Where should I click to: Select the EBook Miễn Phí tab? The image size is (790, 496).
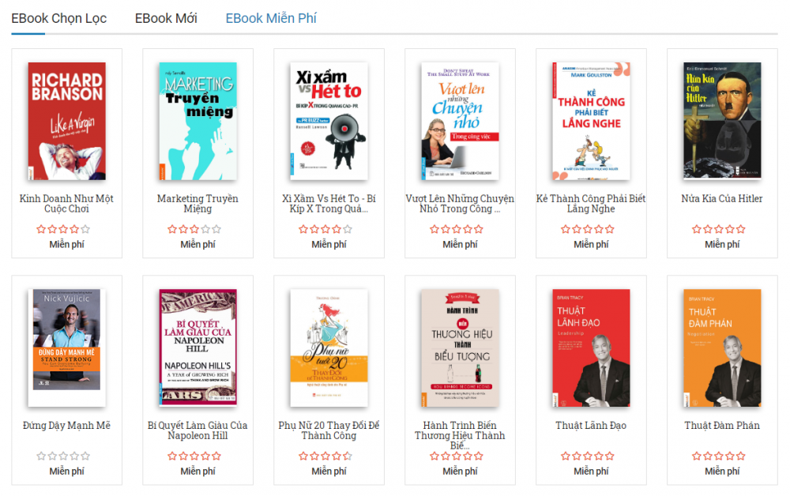coord(270,18)
